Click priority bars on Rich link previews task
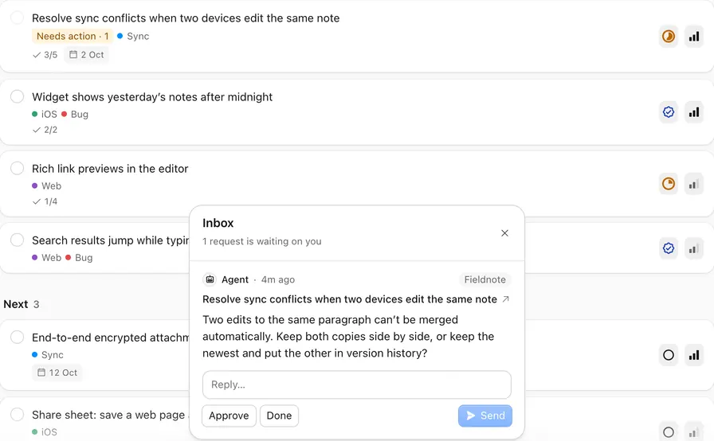The width and height of the screenshot is (714, 441). (693, 184)
